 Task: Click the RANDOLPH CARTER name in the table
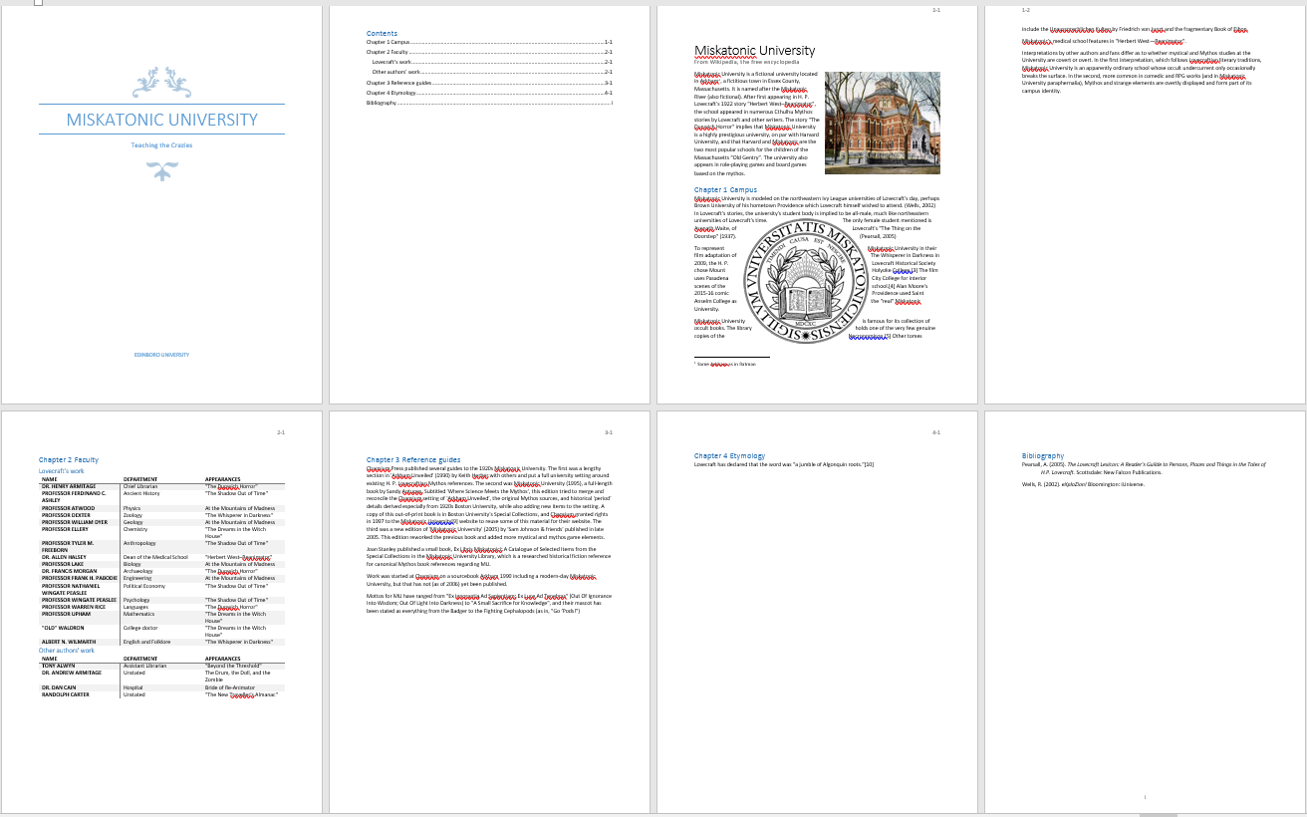point(66,694)
